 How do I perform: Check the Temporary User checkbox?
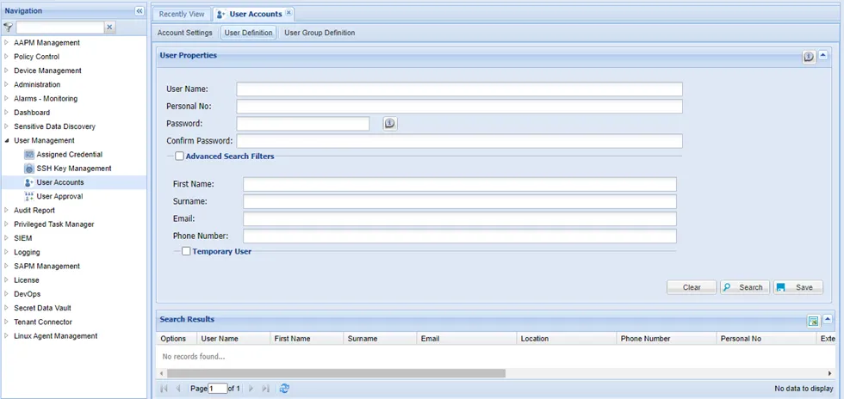(186, 251)
